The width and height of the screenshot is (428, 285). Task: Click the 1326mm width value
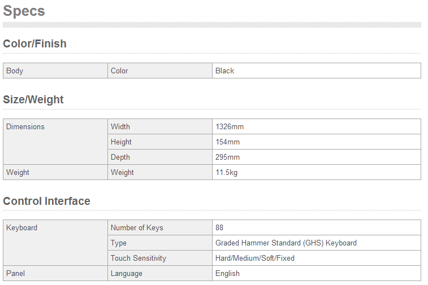(x=230, y=126)
